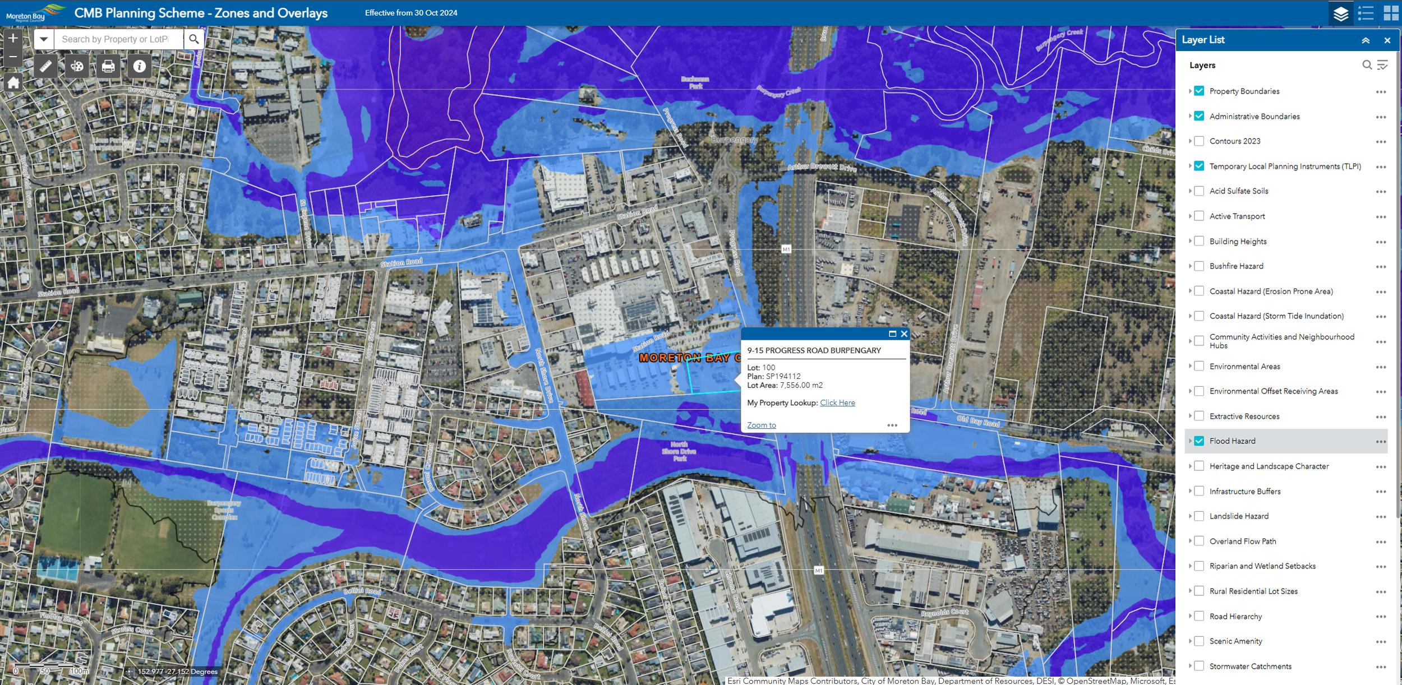Disable Temporary Local Planning Instruments layer
1402x685 pixels.
[1199, 166]
